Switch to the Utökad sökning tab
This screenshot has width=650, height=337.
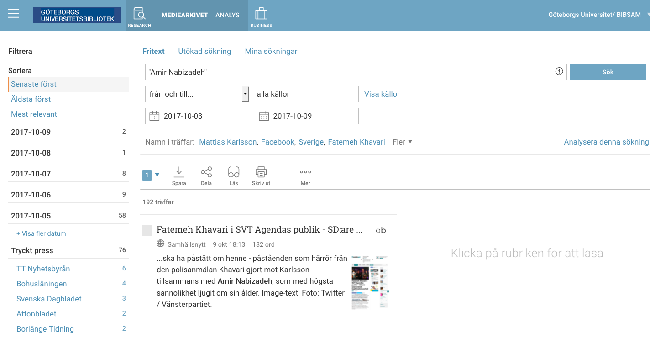pyautogui.click(x=204, y=51)
